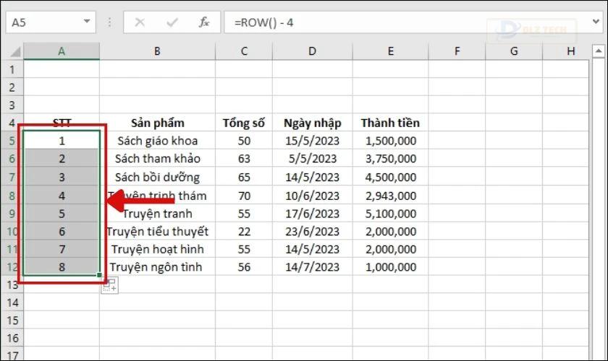Click Tổng số cell with value 70
Screen dimensions: 608x361
coord(244,196)
